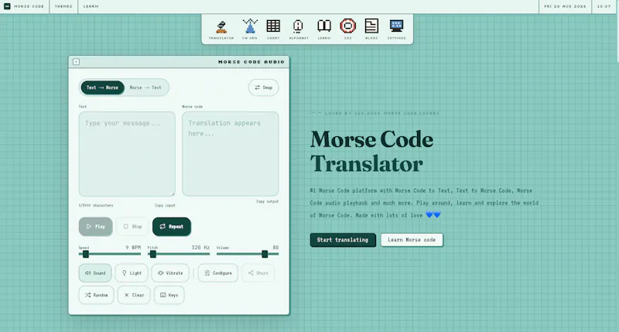Click the volume value '80'
Screen dimensions: 619x332
click(275, 248)
